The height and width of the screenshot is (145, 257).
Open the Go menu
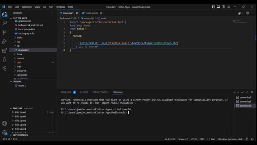click(44, 7)
